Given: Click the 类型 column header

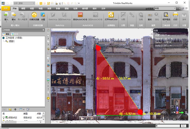Looking at the screenshot, I should (26, 114).
